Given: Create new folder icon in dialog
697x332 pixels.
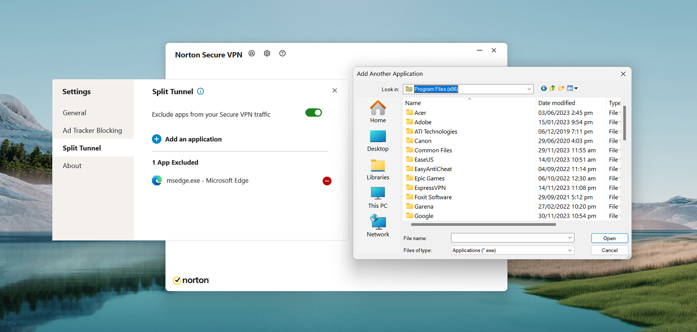Looking at the screenshot, I should point(561,88).
